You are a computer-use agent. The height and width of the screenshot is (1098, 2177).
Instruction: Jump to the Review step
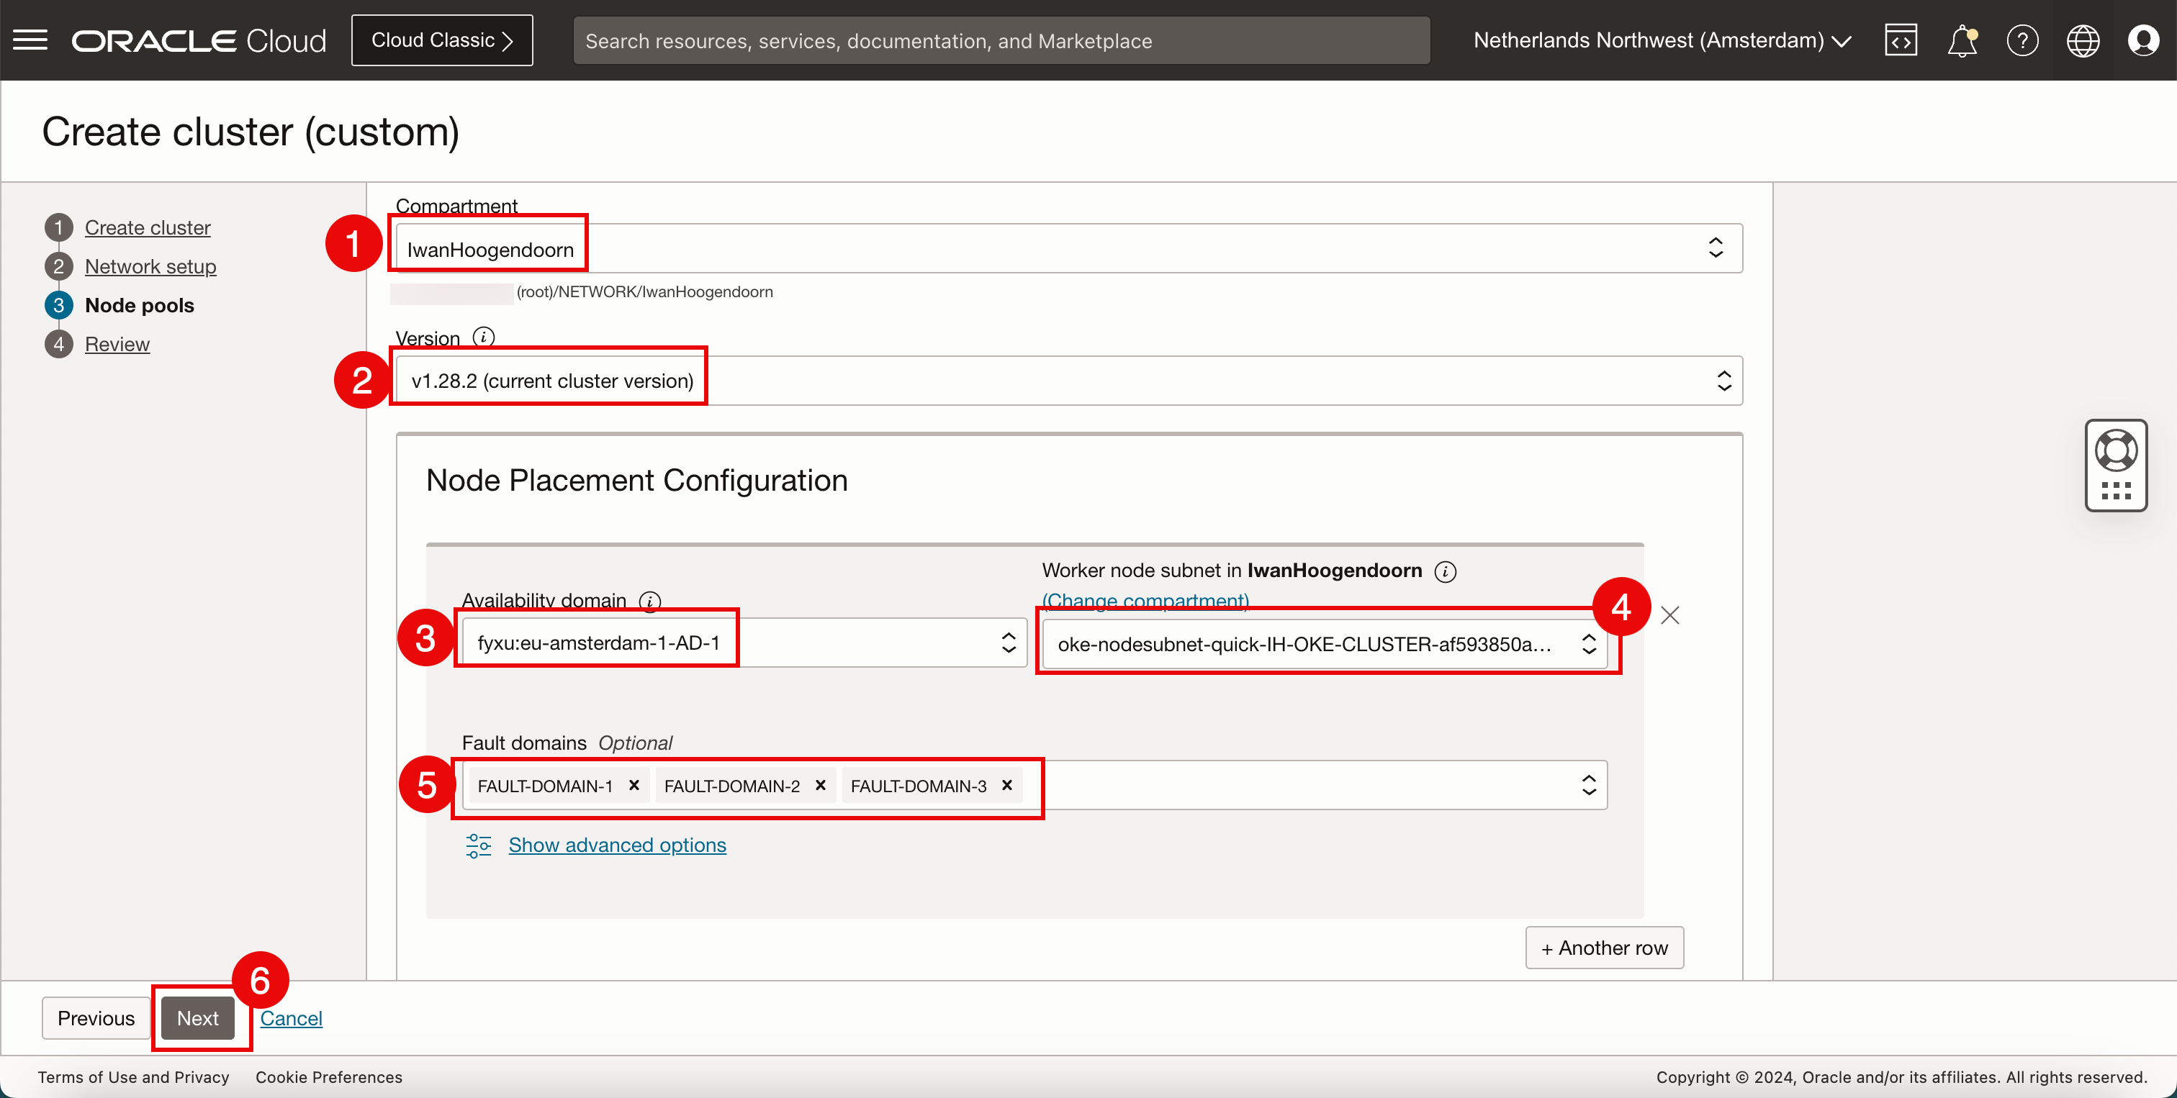[117, 344]
